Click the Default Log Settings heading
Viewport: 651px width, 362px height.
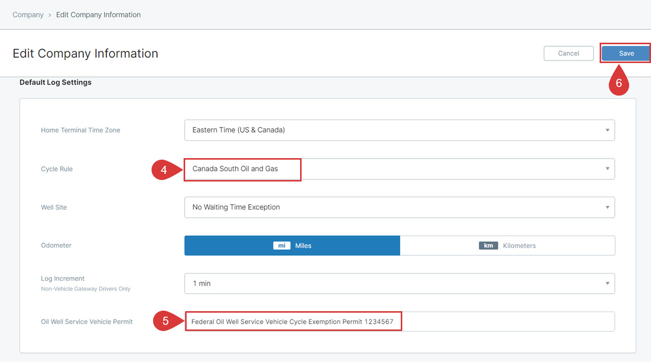point(55,82)
